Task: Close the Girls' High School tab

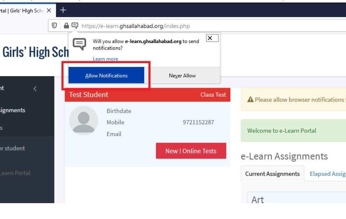Action: coord(49,10)
